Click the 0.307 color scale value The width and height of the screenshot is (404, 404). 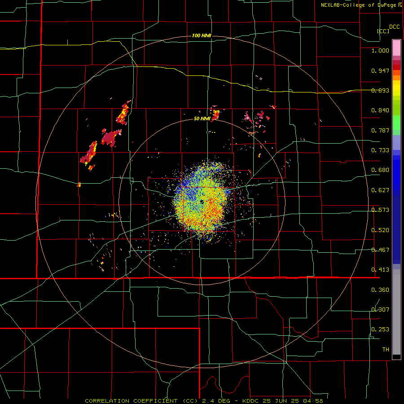tap(380, 310)
